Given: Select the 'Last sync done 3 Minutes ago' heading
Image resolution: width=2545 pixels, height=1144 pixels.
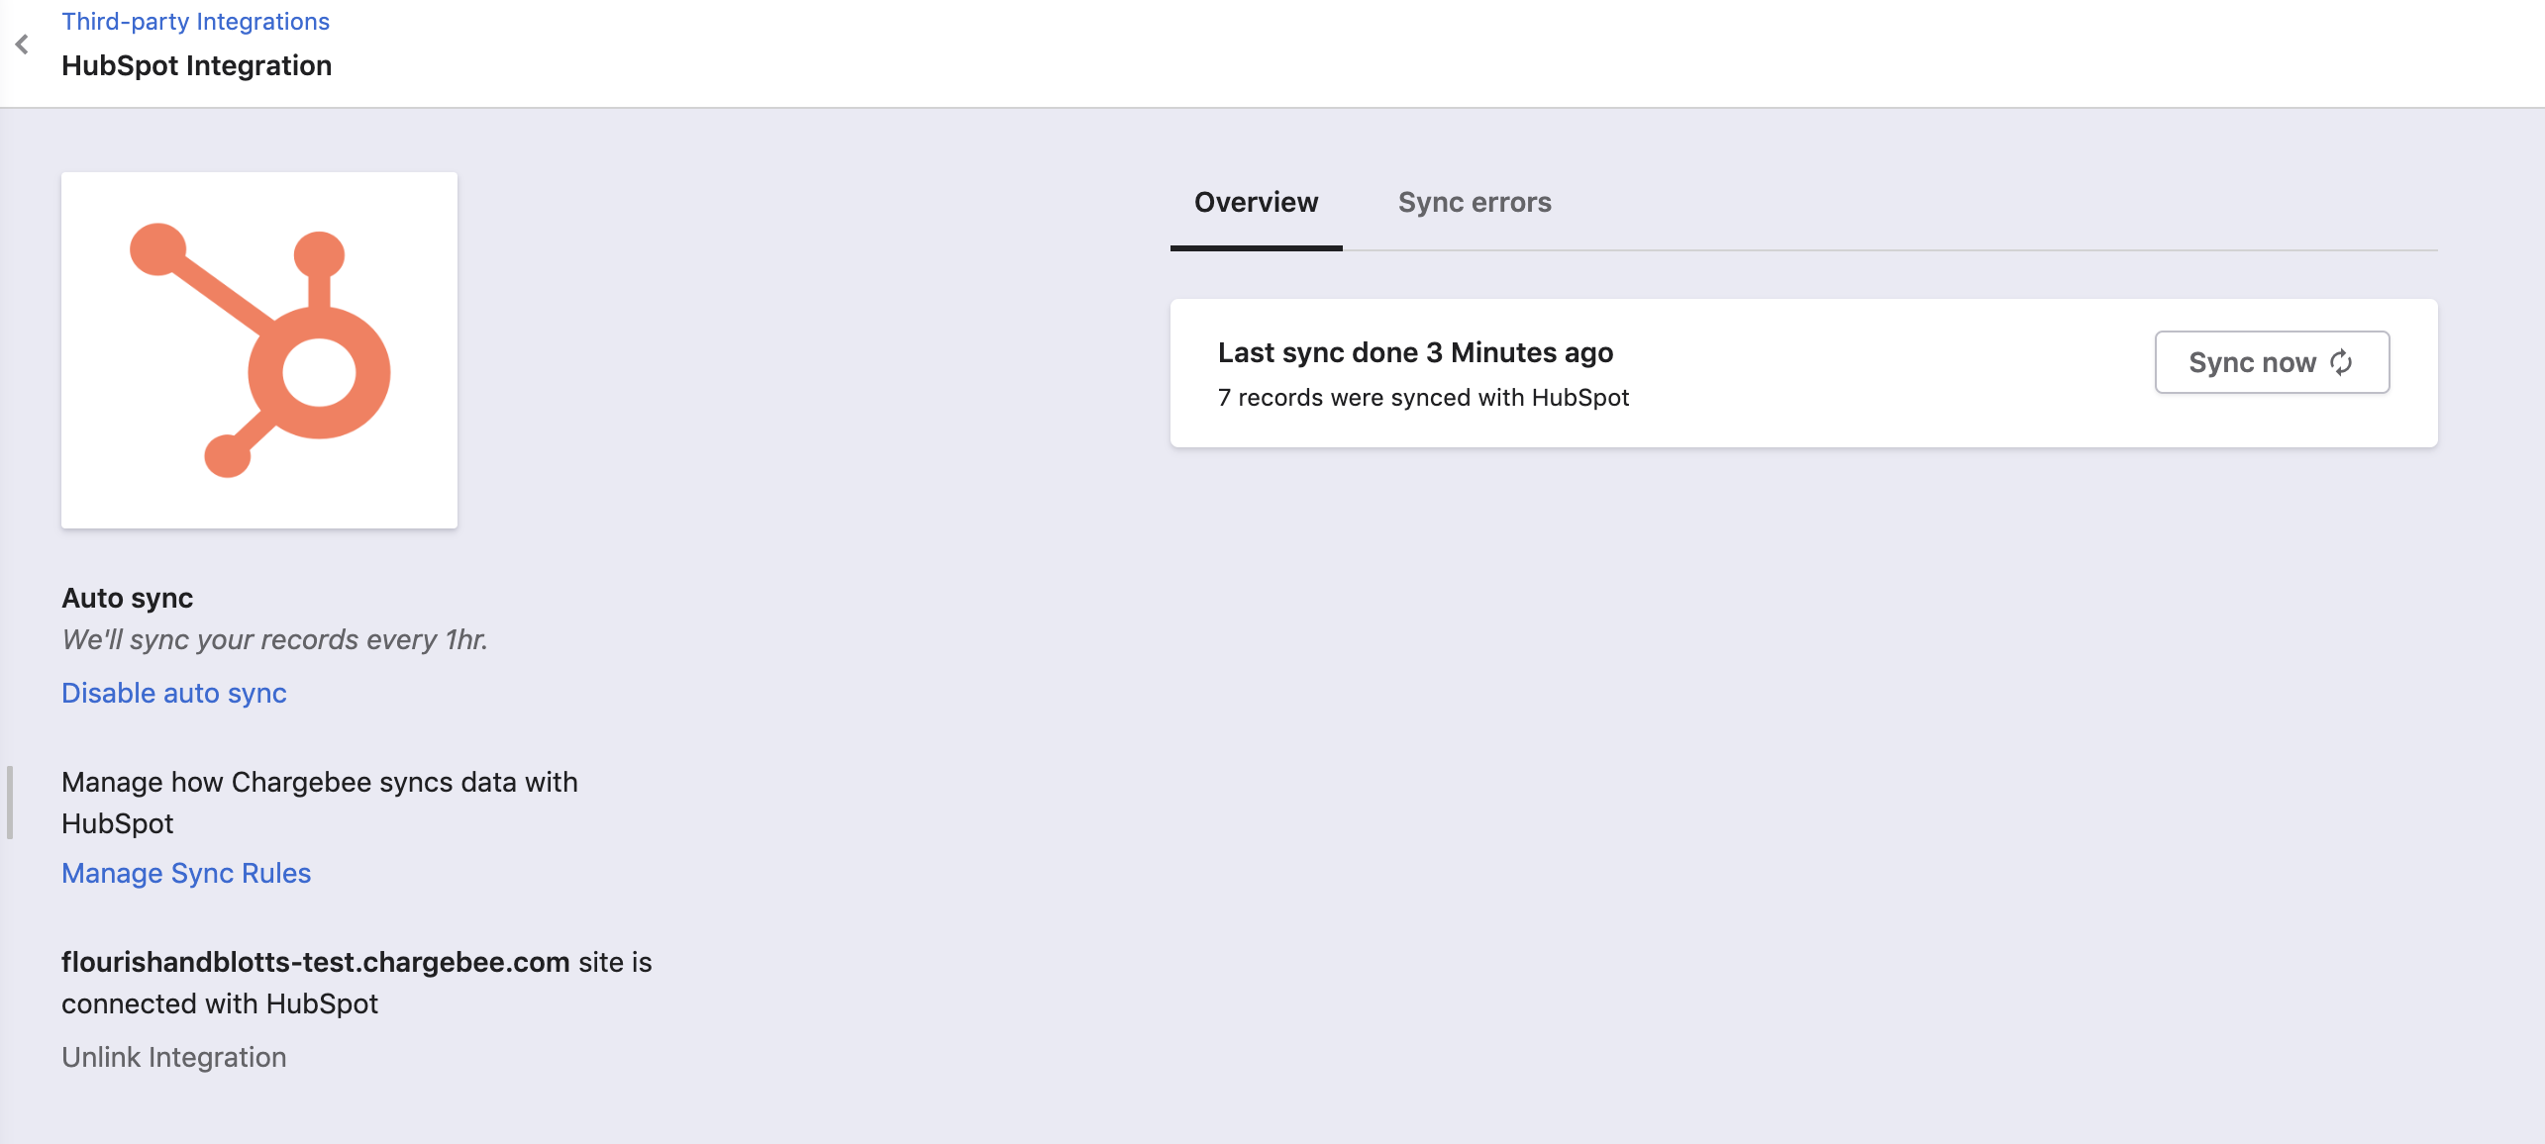Looking at the screenshot, I should tap(1415, 352).
